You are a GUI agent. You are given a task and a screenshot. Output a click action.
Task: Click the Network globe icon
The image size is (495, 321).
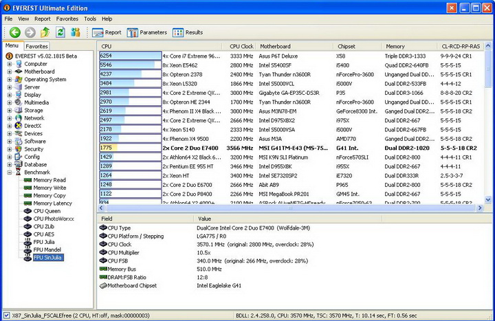tap(19, 118)
